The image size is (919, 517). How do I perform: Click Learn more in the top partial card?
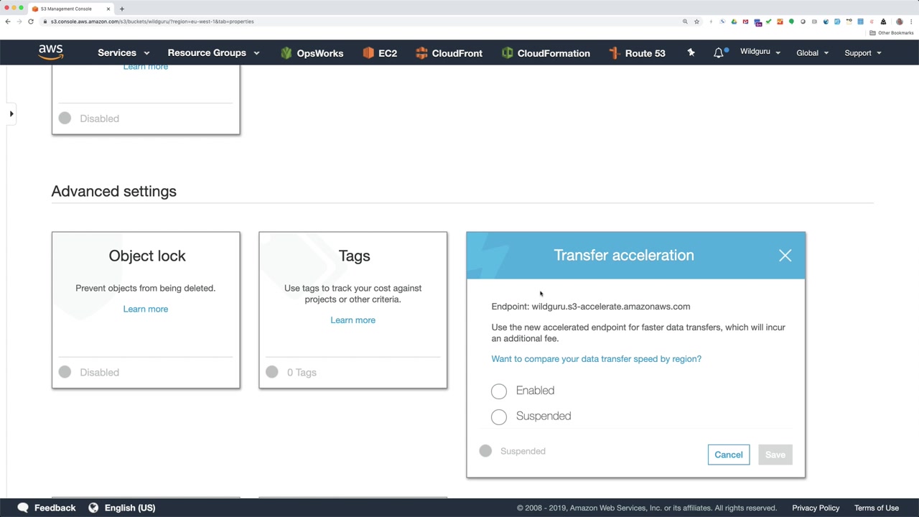(146, 67)
